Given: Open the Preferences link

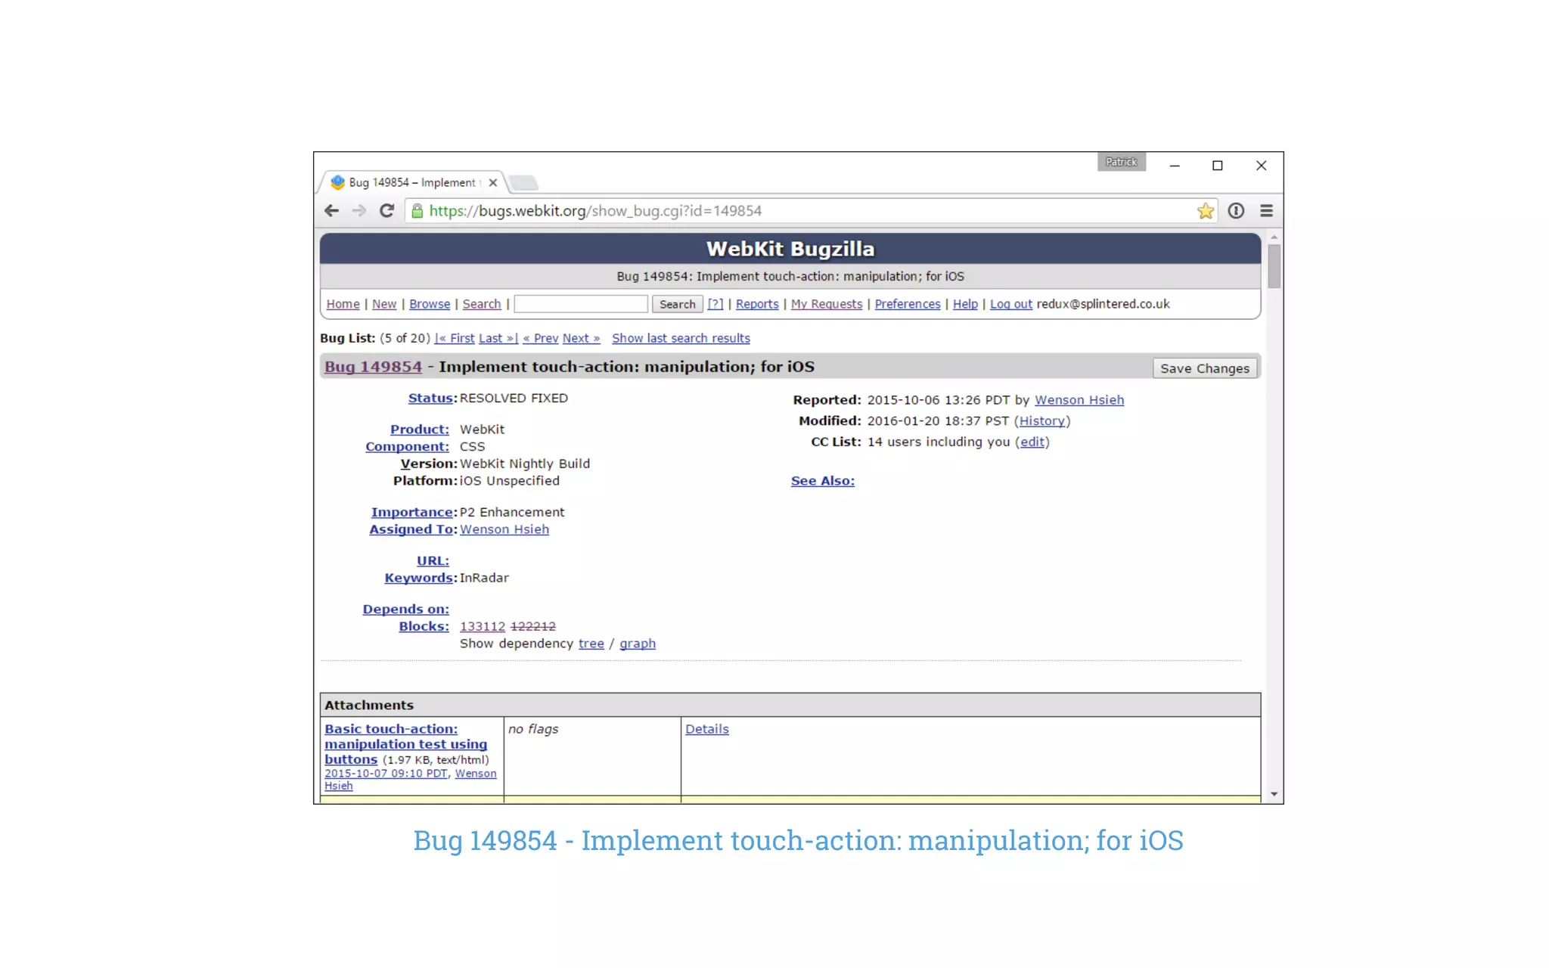Looking at the screenshot, I should coord(908,304).
